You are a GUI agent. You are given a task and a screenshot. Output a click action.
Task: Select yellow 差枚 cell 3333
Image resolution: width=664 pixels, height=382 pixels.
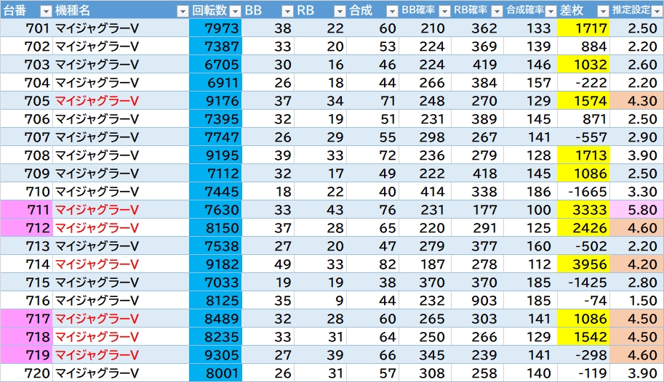tap(583, 209)
